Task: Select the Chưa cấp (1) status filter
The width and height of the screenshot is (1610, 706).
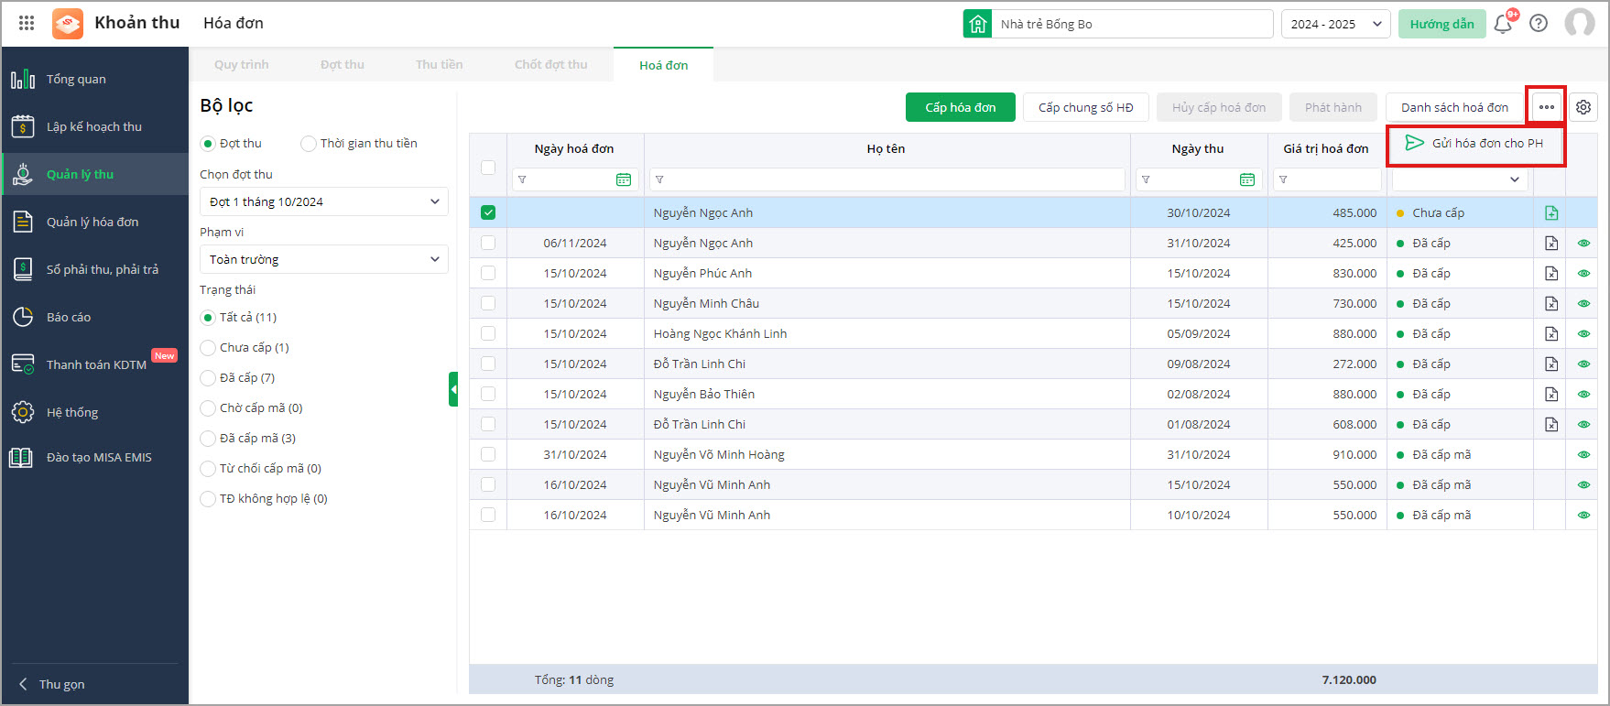Action: click(x=208, y=348)
